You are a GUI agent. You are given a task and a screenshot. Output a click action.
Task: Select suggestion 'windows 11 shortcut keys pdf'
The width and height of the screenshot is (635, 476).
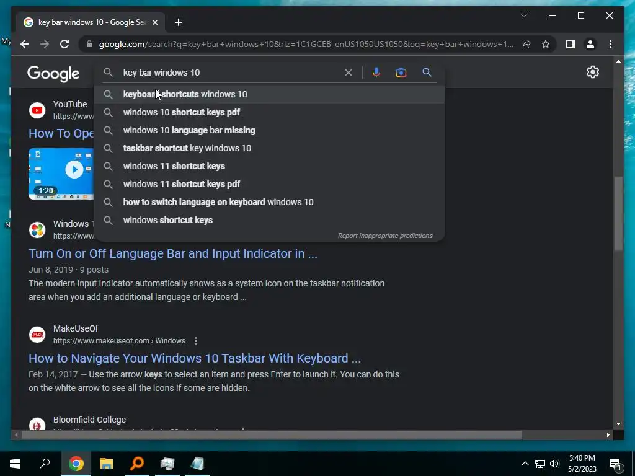tap(269, 184)
